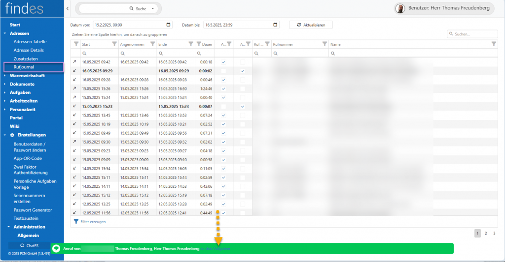Click the chat bubble icon in the green notification
The height and width of the screenshot is (262, 505).
point(56,249)
